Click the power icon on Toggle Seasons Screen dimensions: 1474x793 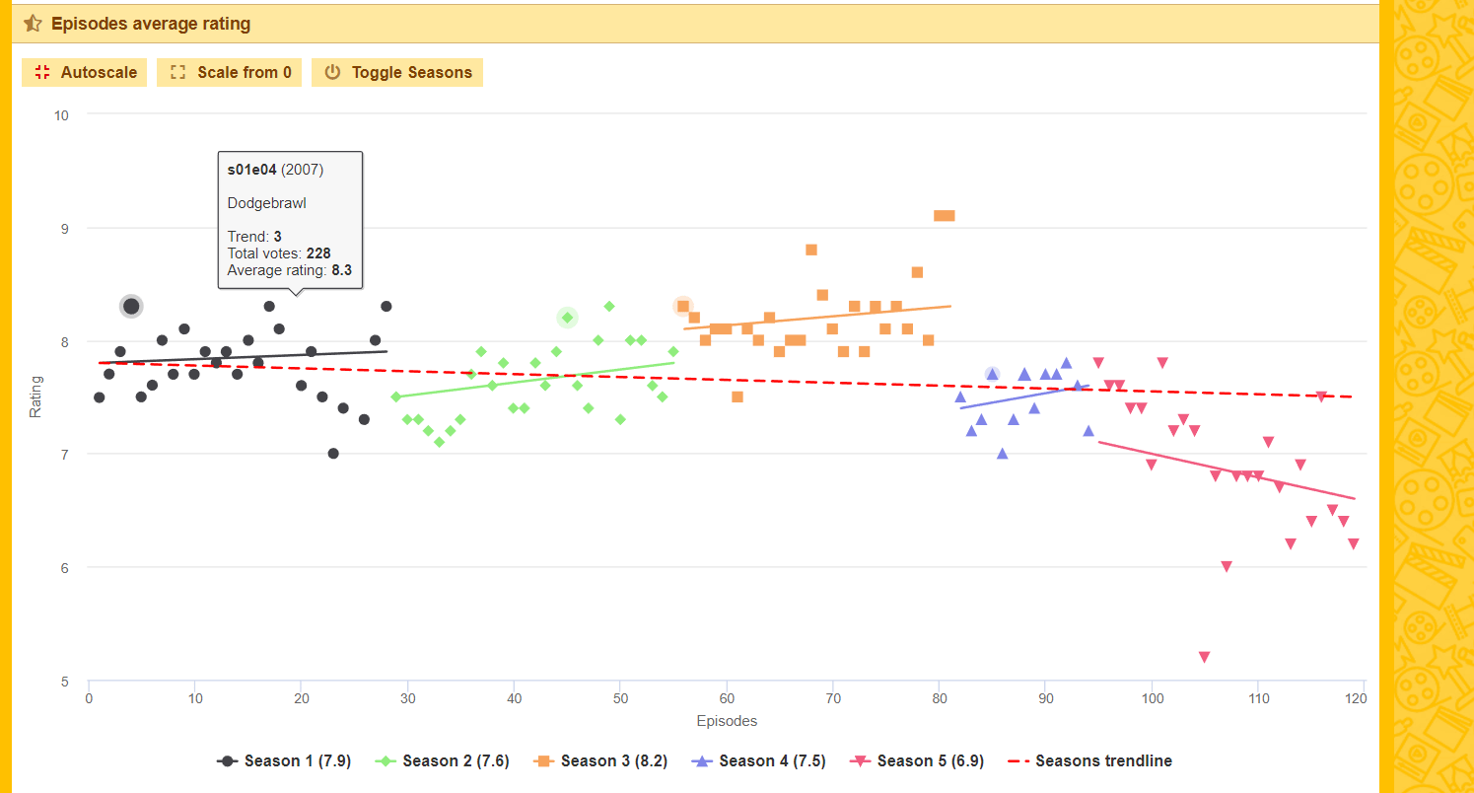(330, 72)
